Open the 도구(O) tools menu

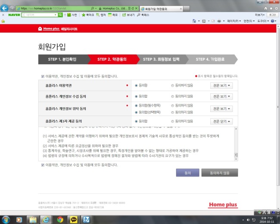point(263,21)
